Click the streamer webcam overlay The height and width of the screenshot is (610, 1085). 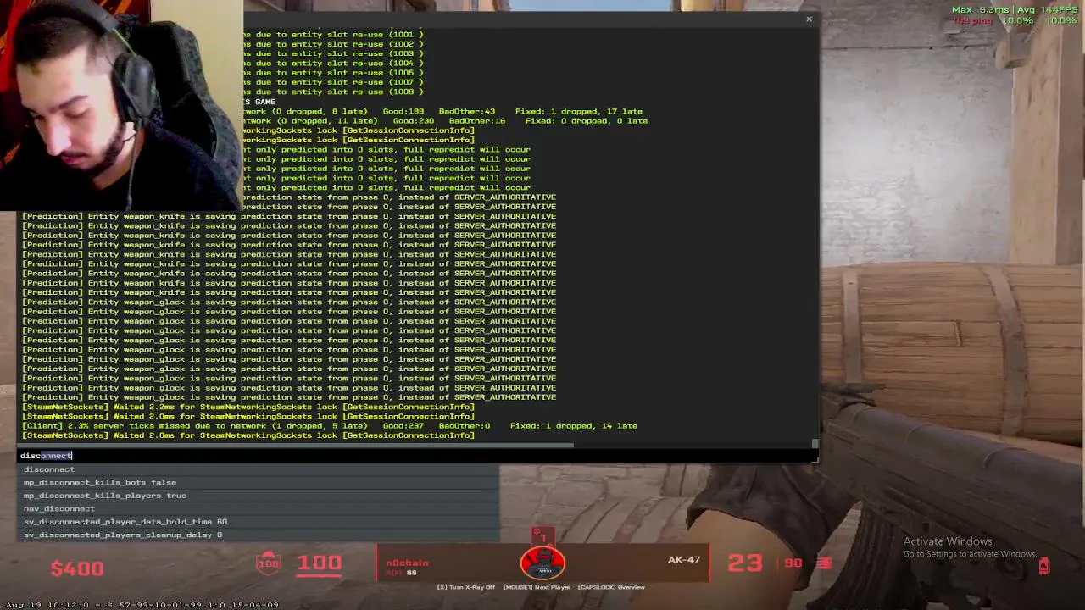point(121,105)
